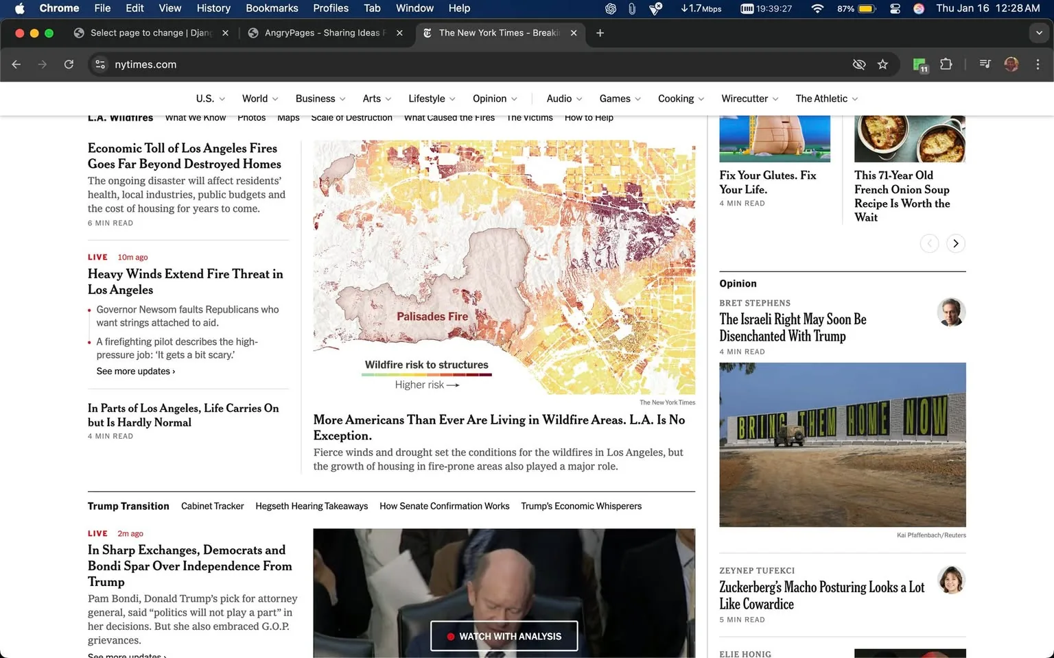Image resolution: width=1054 pixels, height=658 pixels.
Task: Click the tracking protection eye icon
Action: coord(858,64)
